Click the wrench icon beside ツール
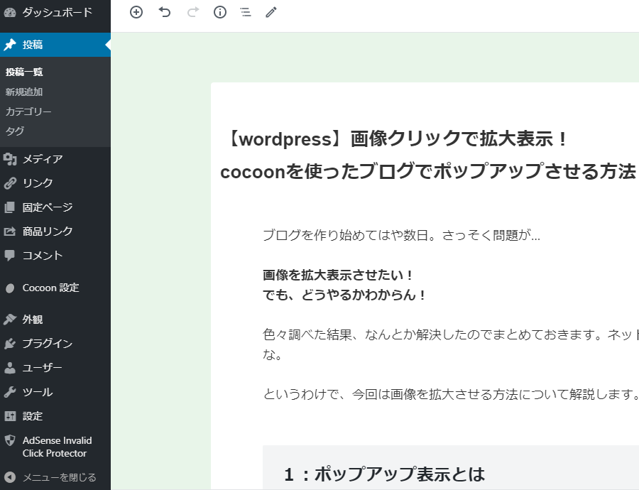 [x=10, y=392]
